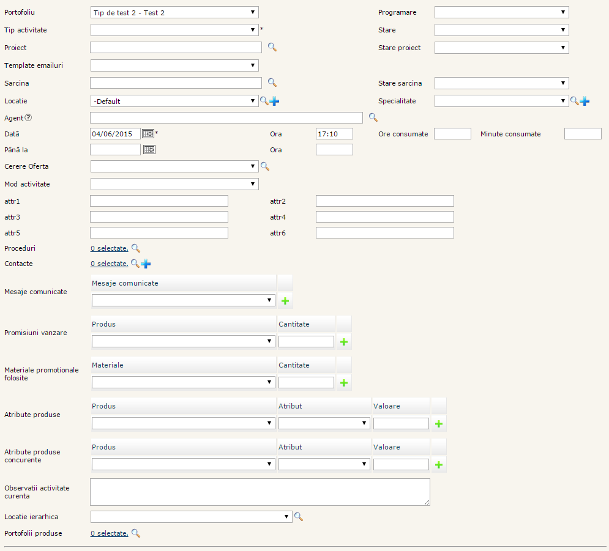Image resolution: width=609 pixels, height=551 pixels.
Task: Click the help question mark next to Agent
Action: click(28, 117)
